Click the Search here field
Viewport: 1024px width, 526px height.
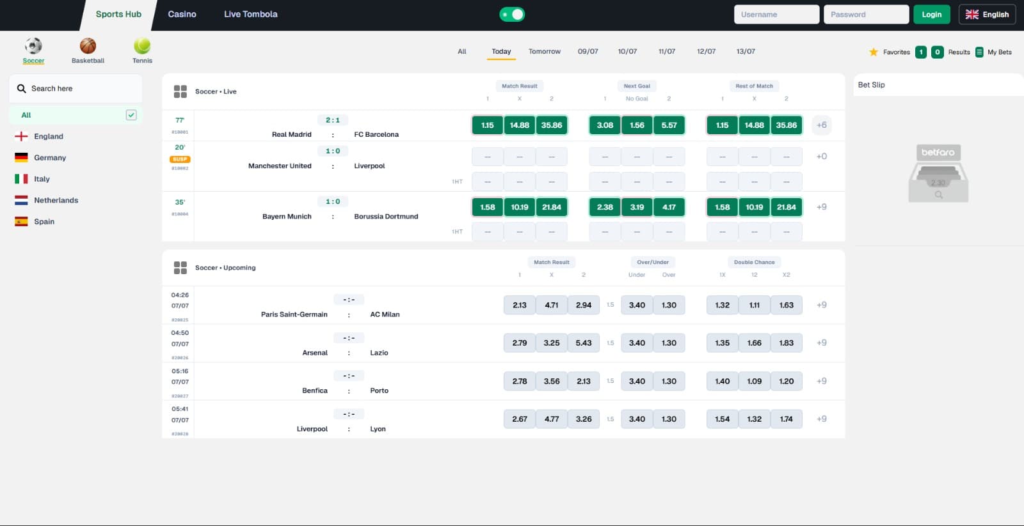(x=76, y=89)
